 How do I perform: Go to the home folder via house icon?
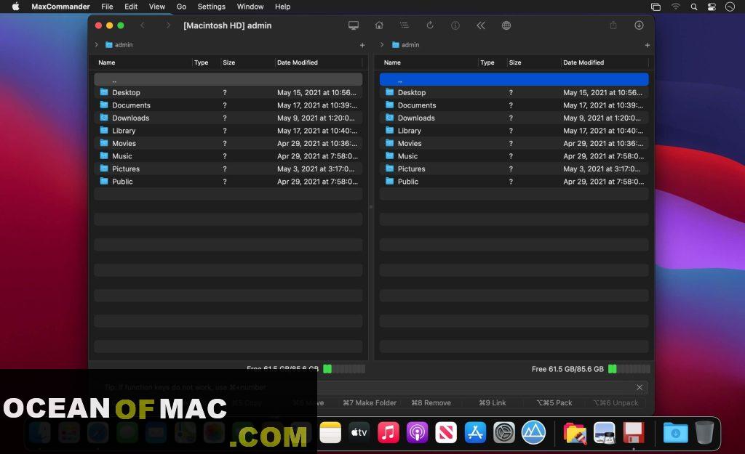click(379, 25)
